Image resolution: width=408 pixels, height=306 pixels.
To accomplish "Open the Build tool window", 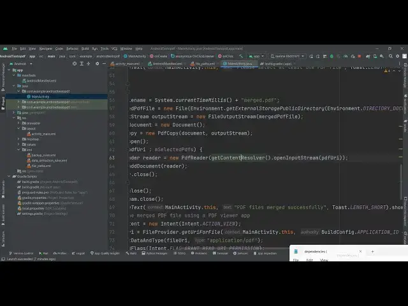I will pos(131,253).
